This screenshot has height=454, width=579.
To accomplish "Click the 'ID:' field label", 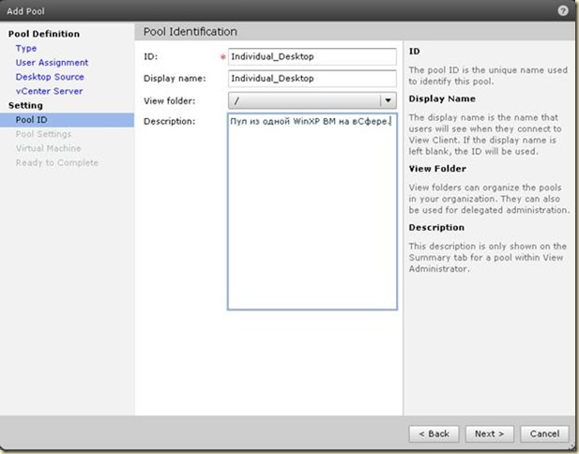I will click(x=150, y=57).
